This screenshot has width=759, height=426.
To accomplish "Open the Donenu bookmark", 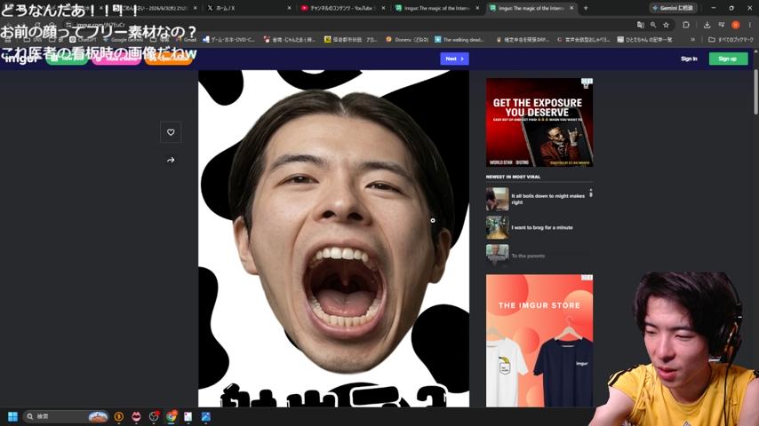I will [407, 39].
